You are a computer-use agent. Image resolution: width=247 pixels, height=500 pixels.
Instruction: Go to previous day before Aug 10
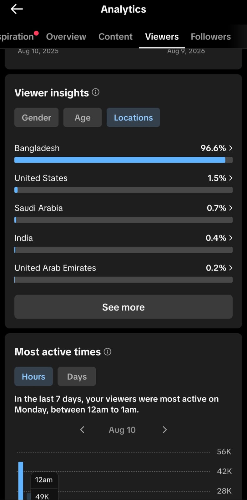tap(82, 430)
